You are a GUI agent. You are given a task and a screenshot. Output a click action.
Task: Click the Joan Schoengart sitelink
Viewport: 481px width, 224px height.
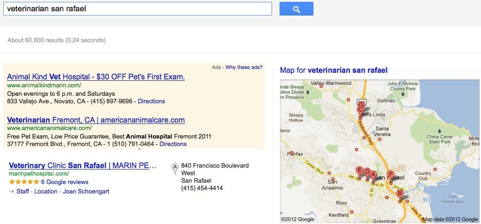[x=86, y=192]
